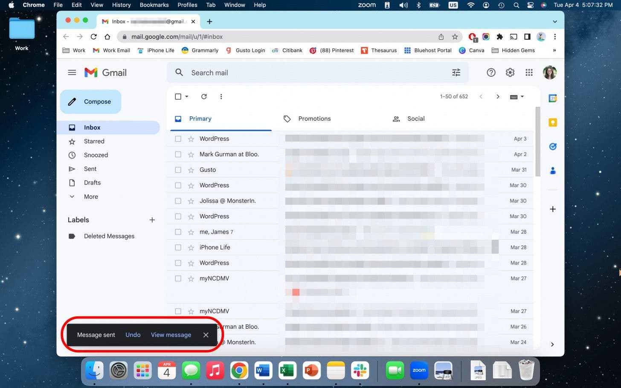Expand the More section in sidebar
Image resolution: width=621 pixels, height=388 pixels.
(90, 197)
